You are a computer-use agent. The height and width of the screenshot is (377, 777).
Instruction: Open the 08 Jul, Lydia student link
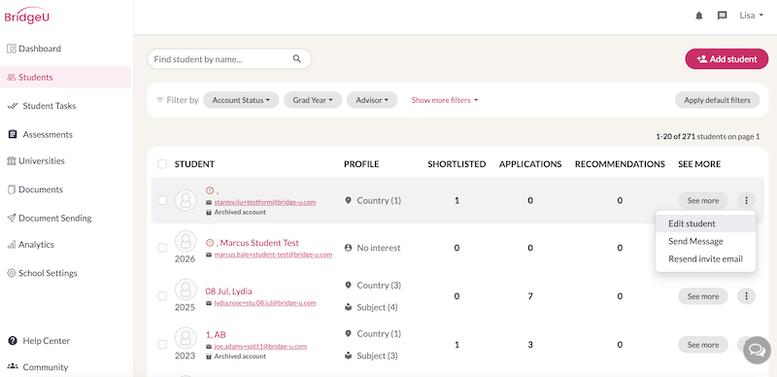[228, 291]
